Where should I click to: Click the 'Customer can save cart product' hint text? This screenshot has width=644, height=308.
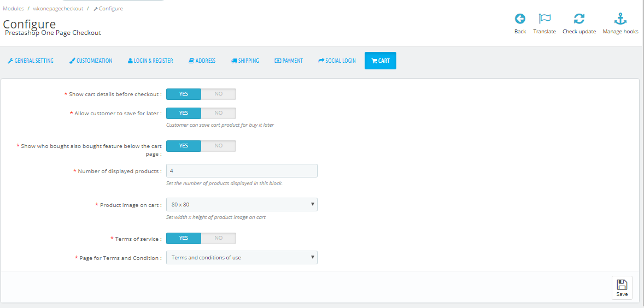point(220,125)
